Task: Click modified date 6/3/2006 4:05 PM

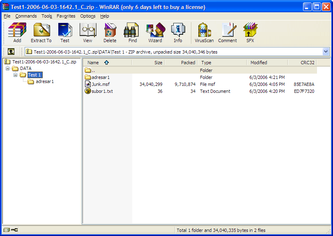Action: pyautogui.click(x=267, y=84)
